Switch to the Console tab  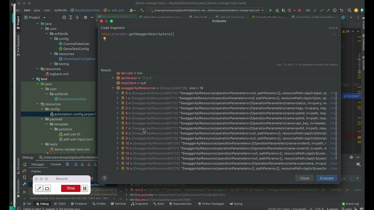(x=56, y=164)
